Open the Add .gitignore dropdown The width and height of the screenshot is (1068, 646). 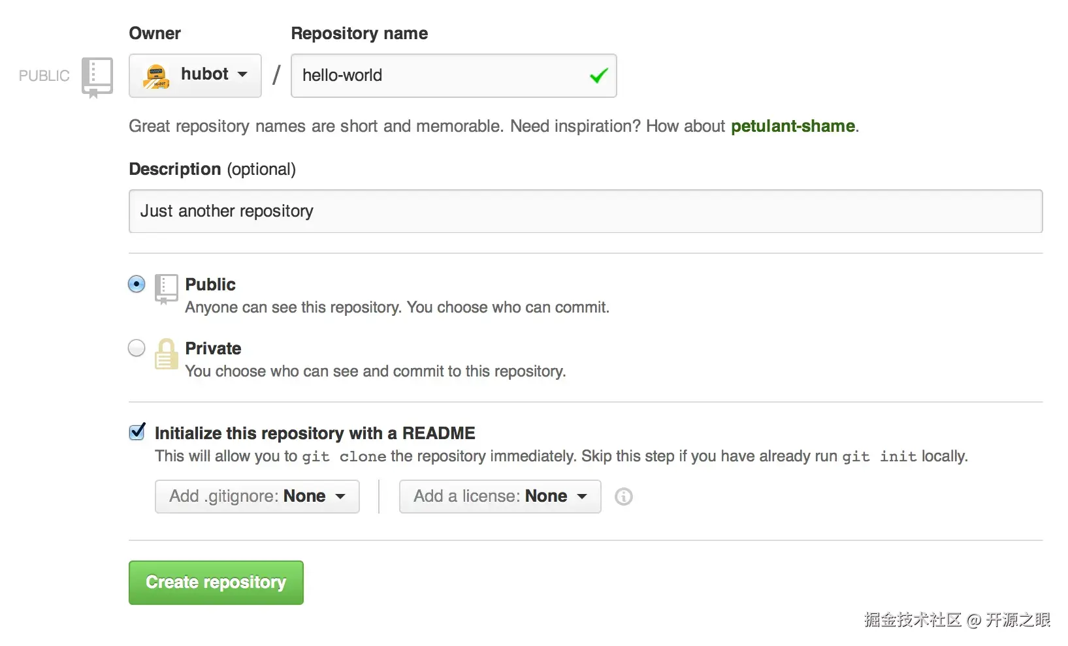257,497
